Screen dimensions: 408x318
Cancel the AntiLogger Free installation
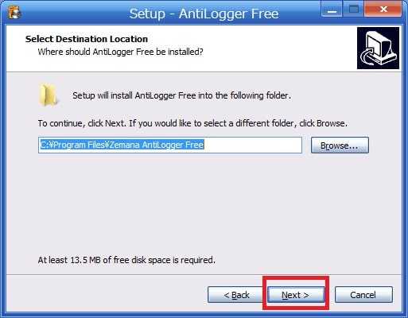(363, 295)
